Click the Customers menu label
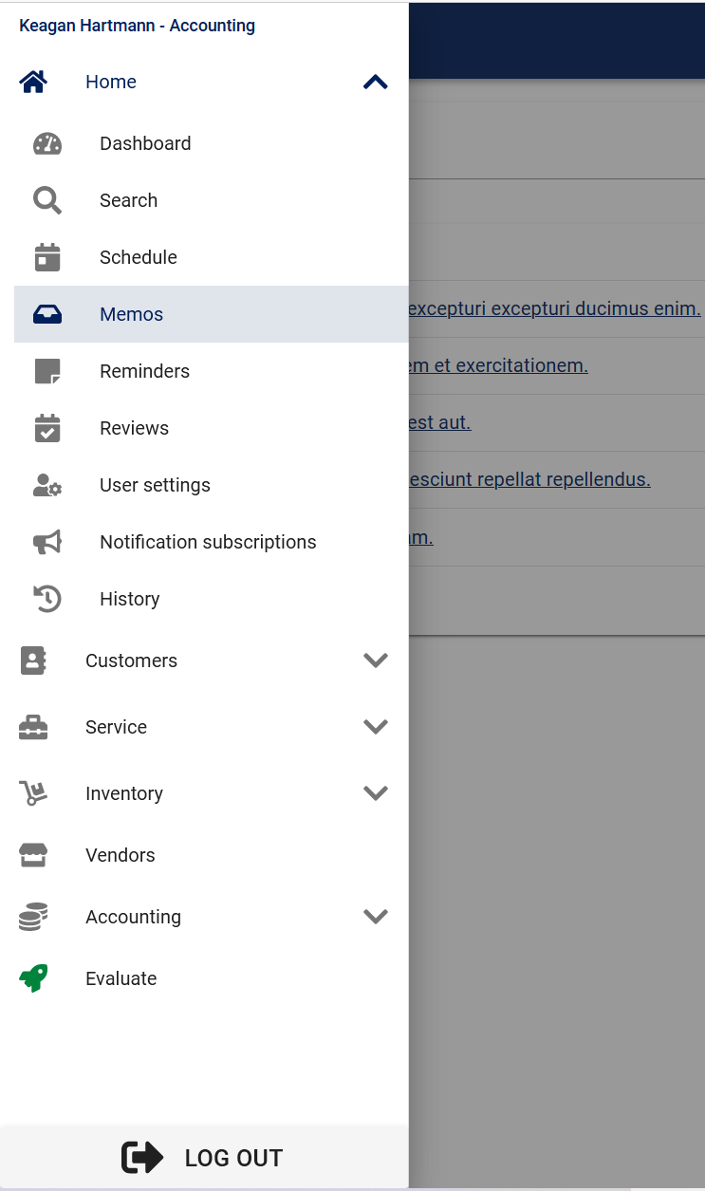Screen dimensions: 705x1191 pyautogui.click(x=131, y=661)
